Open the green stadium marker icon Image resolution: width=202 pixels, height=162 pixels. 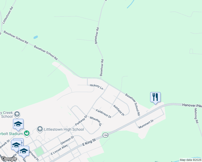click(x=27, y=133)
